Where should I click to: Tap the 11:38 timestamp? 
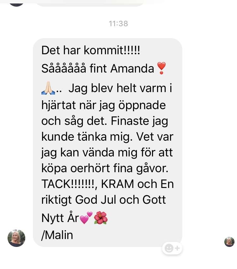coord(118,24)
